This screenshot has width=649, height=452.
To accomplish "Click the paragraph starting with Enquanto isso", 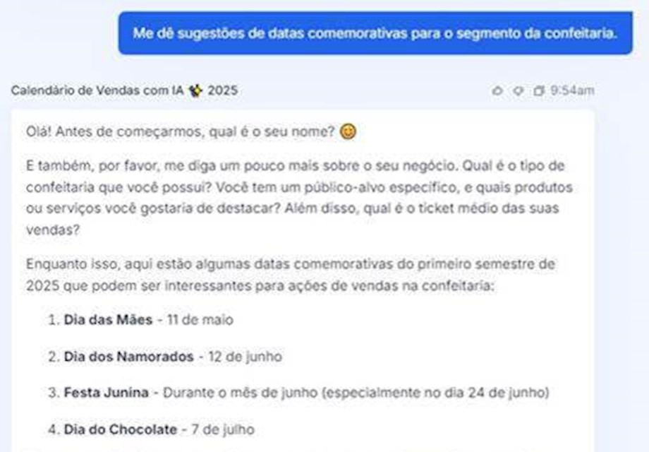I will click(x=291, y=275).
